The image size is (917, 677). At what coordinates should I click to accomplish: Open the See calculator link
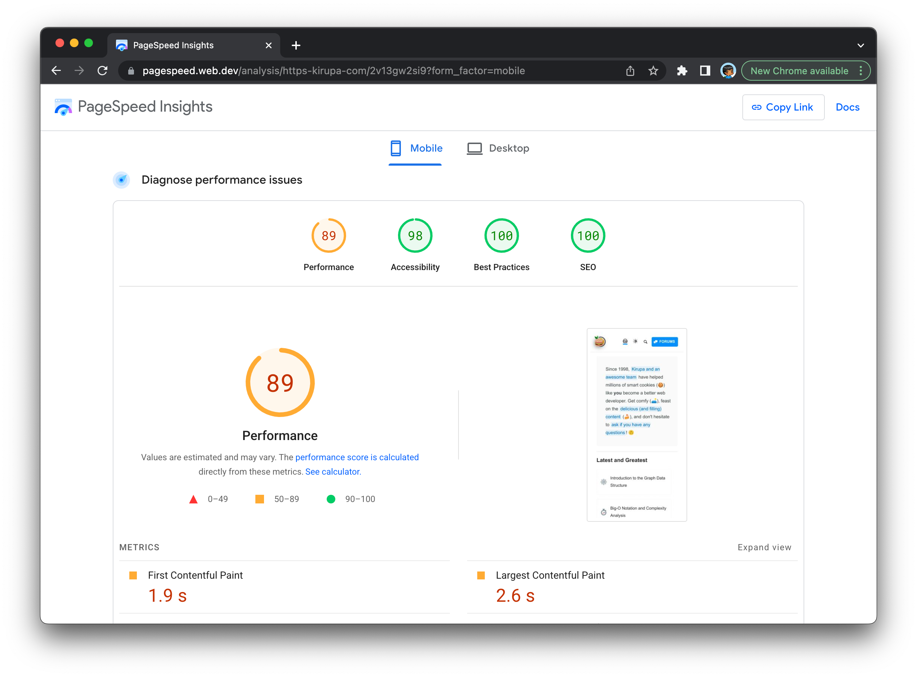(x=332, y=472)
